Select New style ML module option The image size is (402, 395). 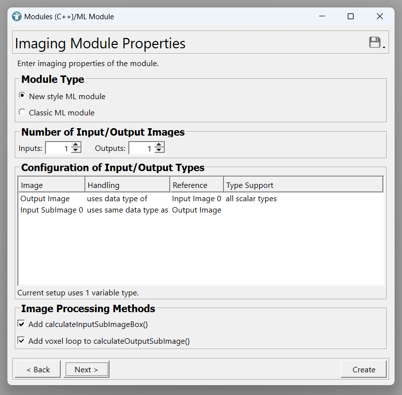22,96
